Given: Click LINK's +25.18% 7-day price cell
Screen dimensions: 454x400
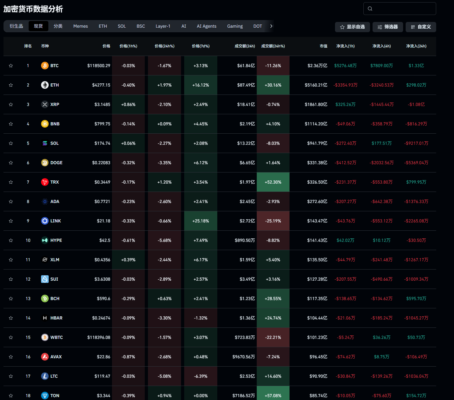Looking at the screenshot, I should (x=201, y=221).
